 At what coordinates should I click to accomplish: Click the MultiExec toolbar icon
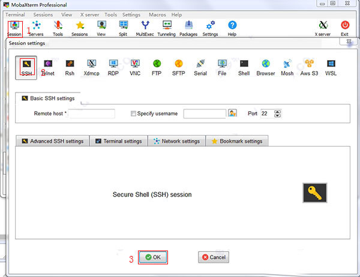click(145, 28)
